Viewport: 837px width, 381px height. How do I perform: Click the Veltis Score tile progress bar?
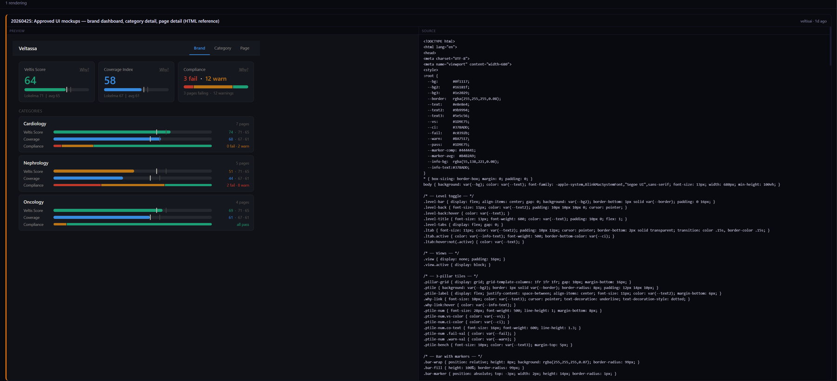[56, 89]
